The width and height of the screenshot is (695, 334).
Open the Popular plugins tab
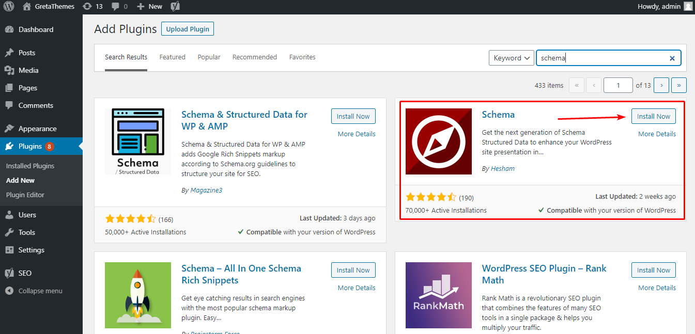[209, 57]
